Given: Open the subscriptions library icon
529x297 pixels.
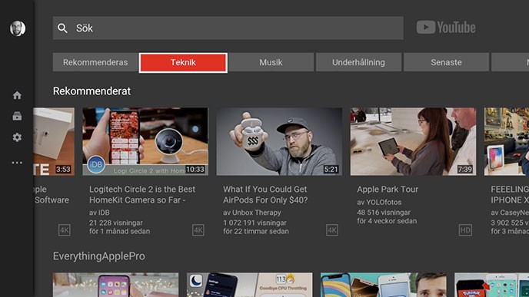Looking at the screenshot, I should click(17, 116).
